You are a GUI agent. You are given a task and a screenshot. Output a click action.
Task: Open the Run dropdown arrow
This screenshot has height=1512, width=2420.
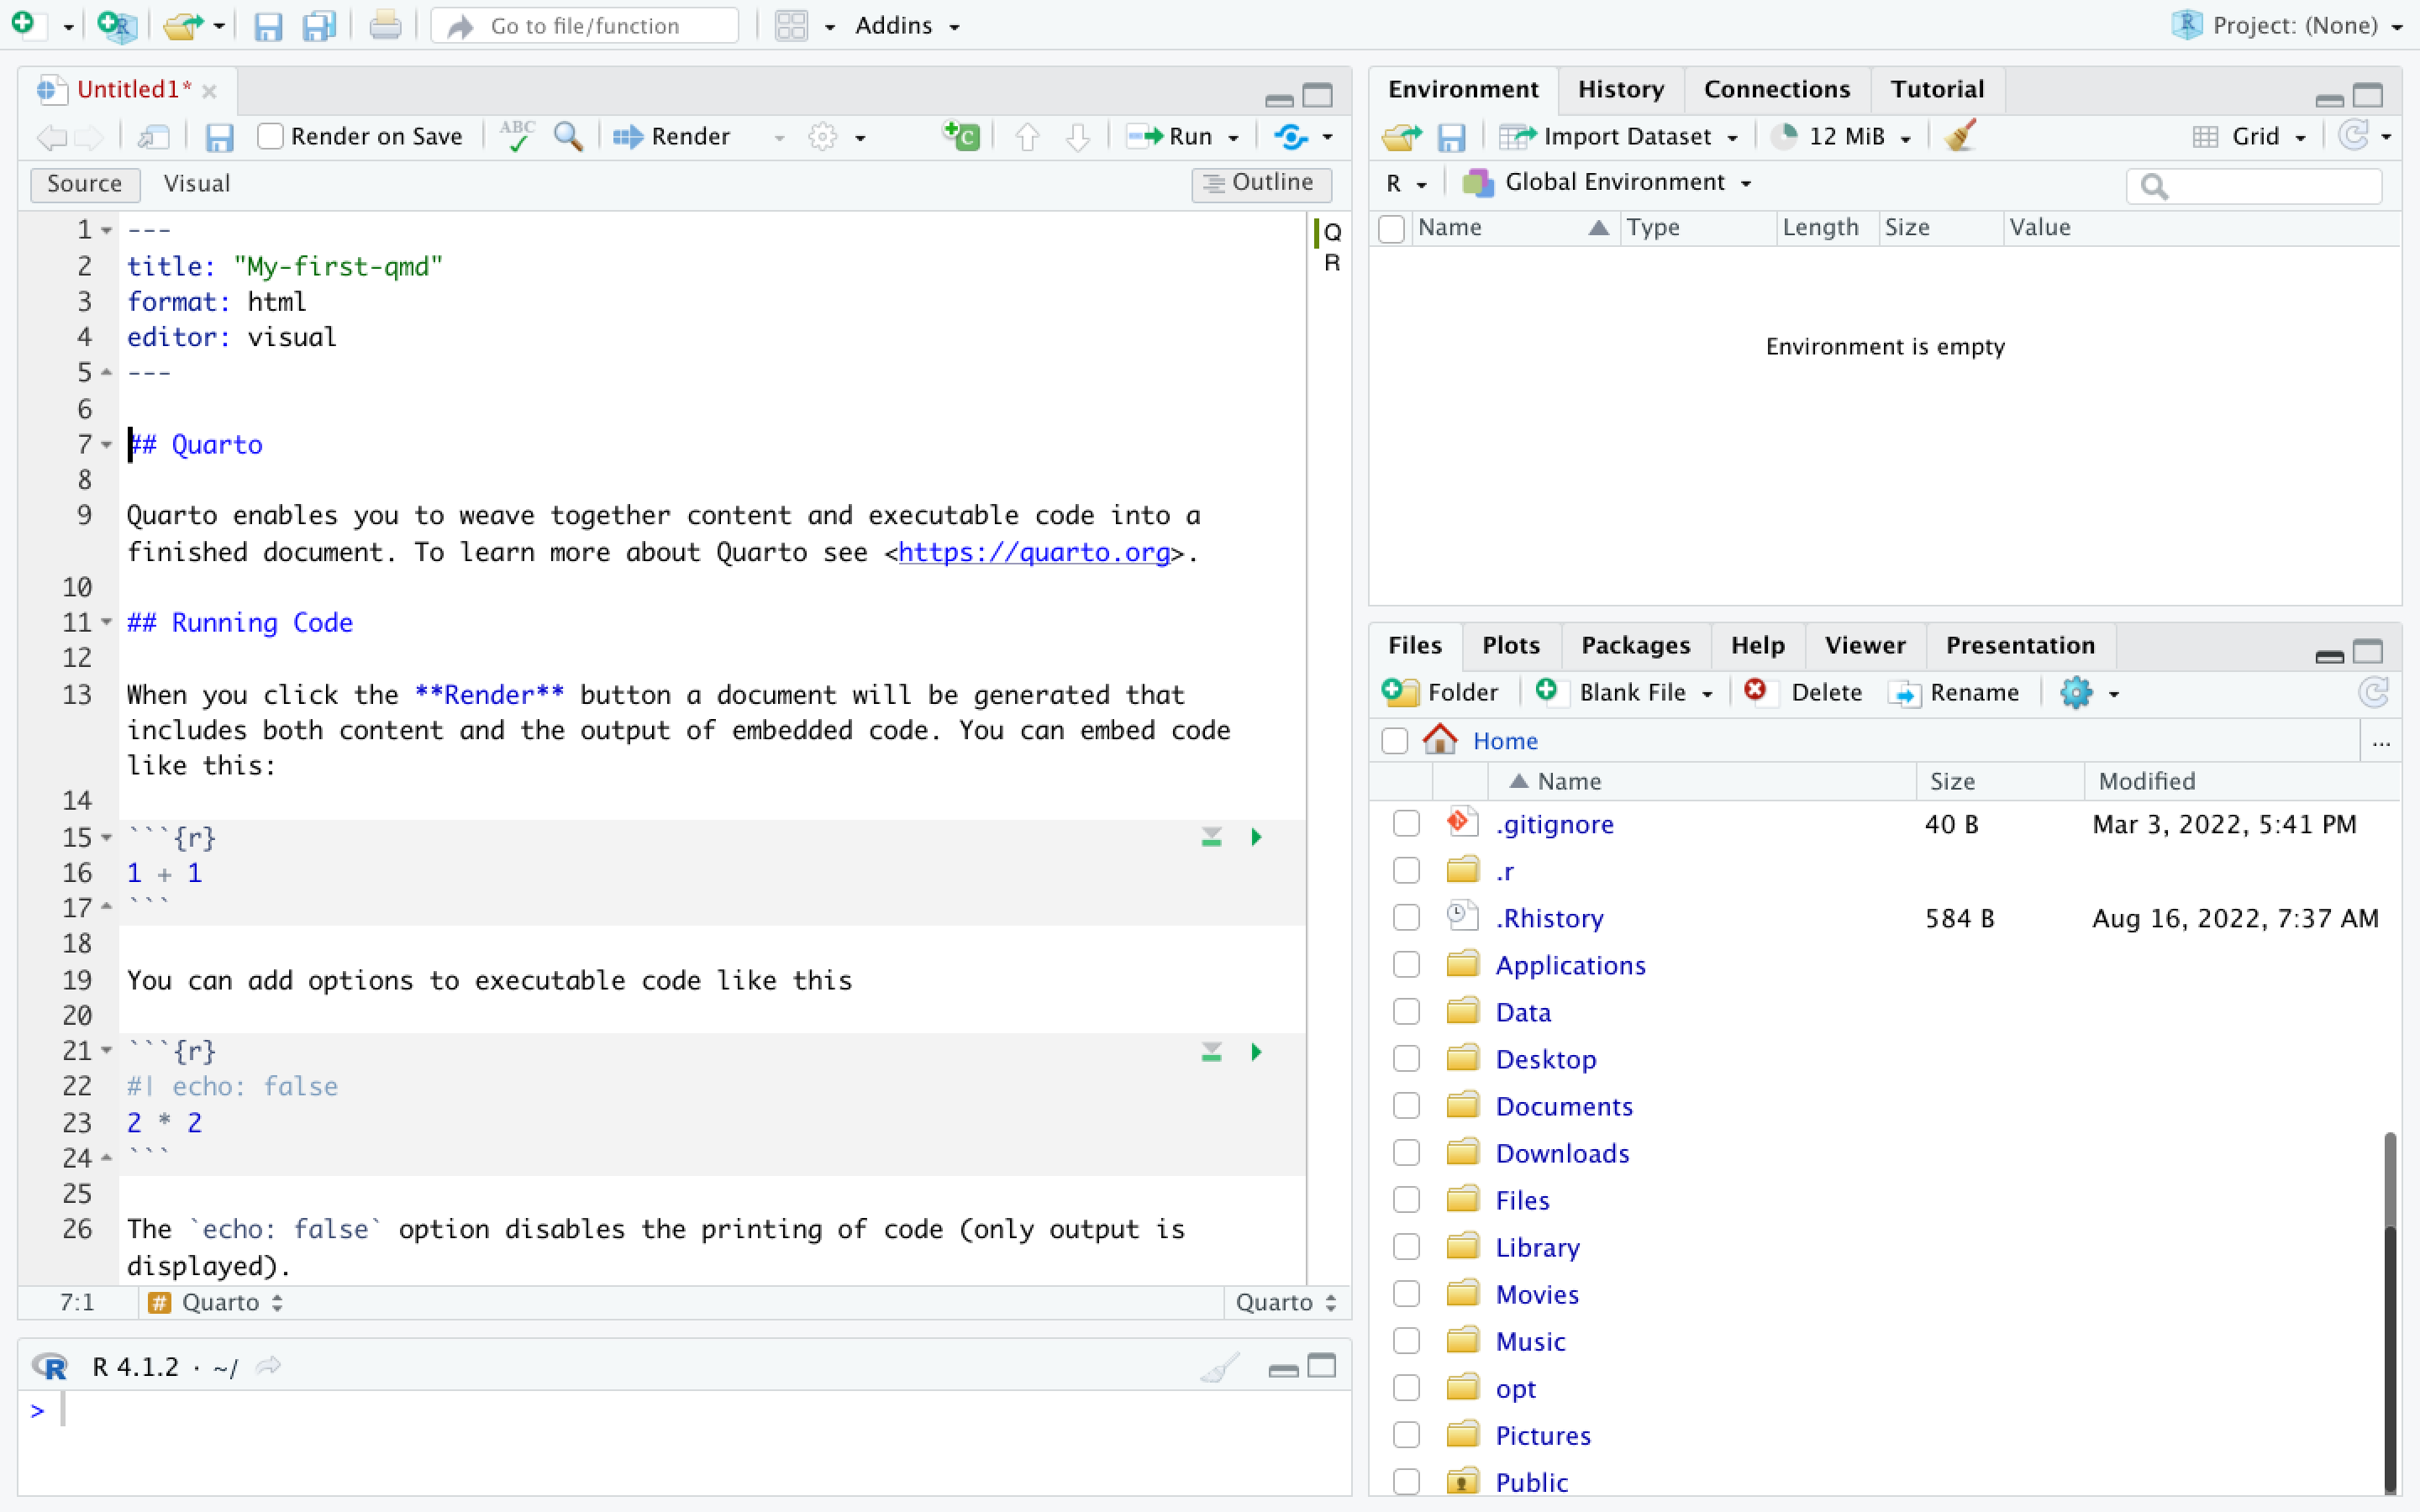(1233, 137)
